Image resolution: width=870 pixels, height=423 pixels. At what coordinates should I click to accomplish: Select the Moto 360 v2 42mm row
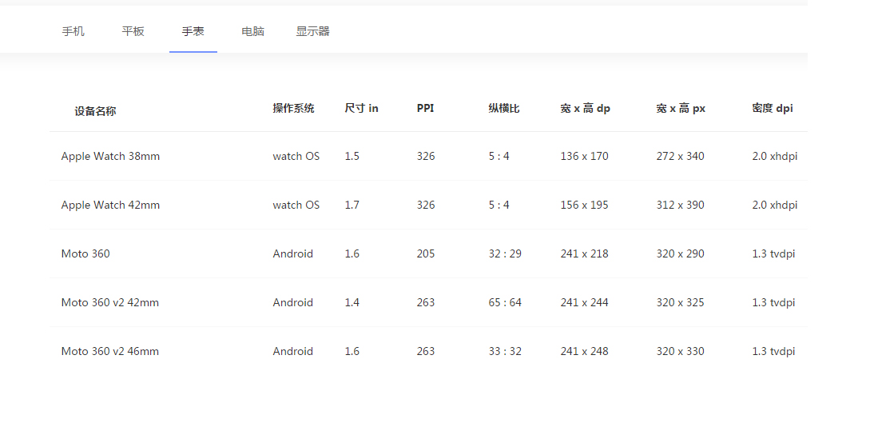point(110,303)
